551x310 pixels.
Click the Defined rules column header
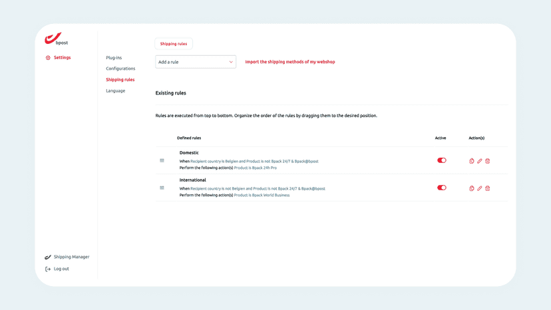coord(189,138)
